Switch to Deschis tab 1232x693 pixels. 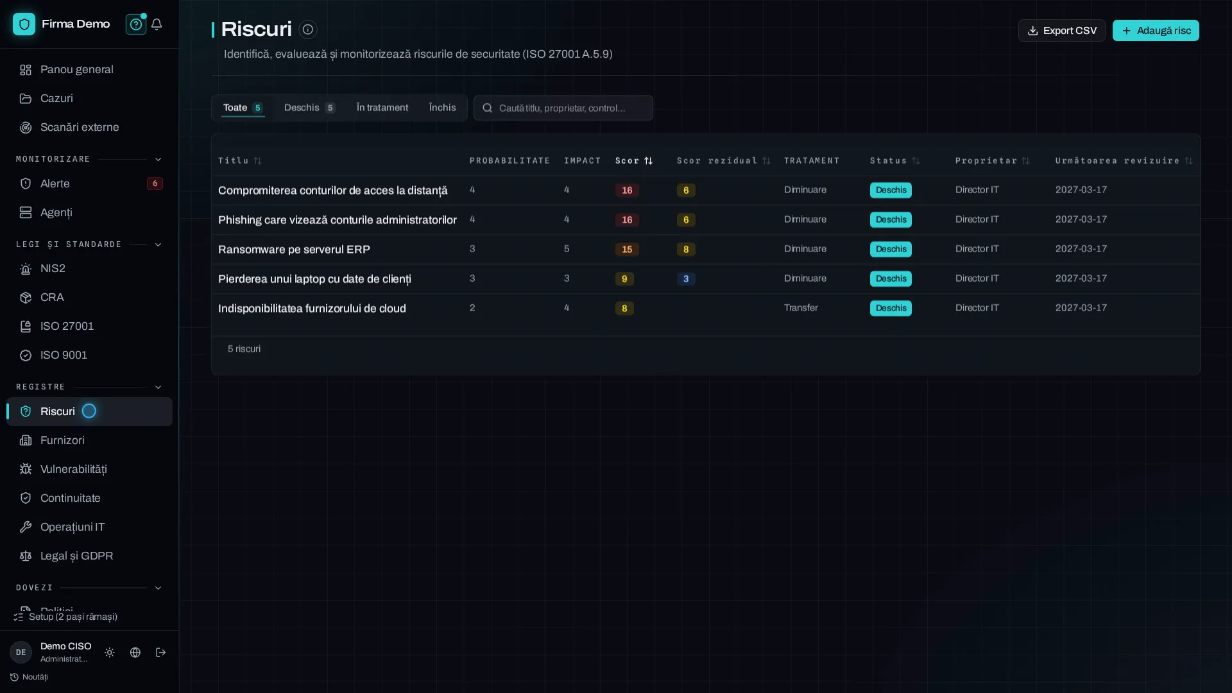tap(309, 108)
